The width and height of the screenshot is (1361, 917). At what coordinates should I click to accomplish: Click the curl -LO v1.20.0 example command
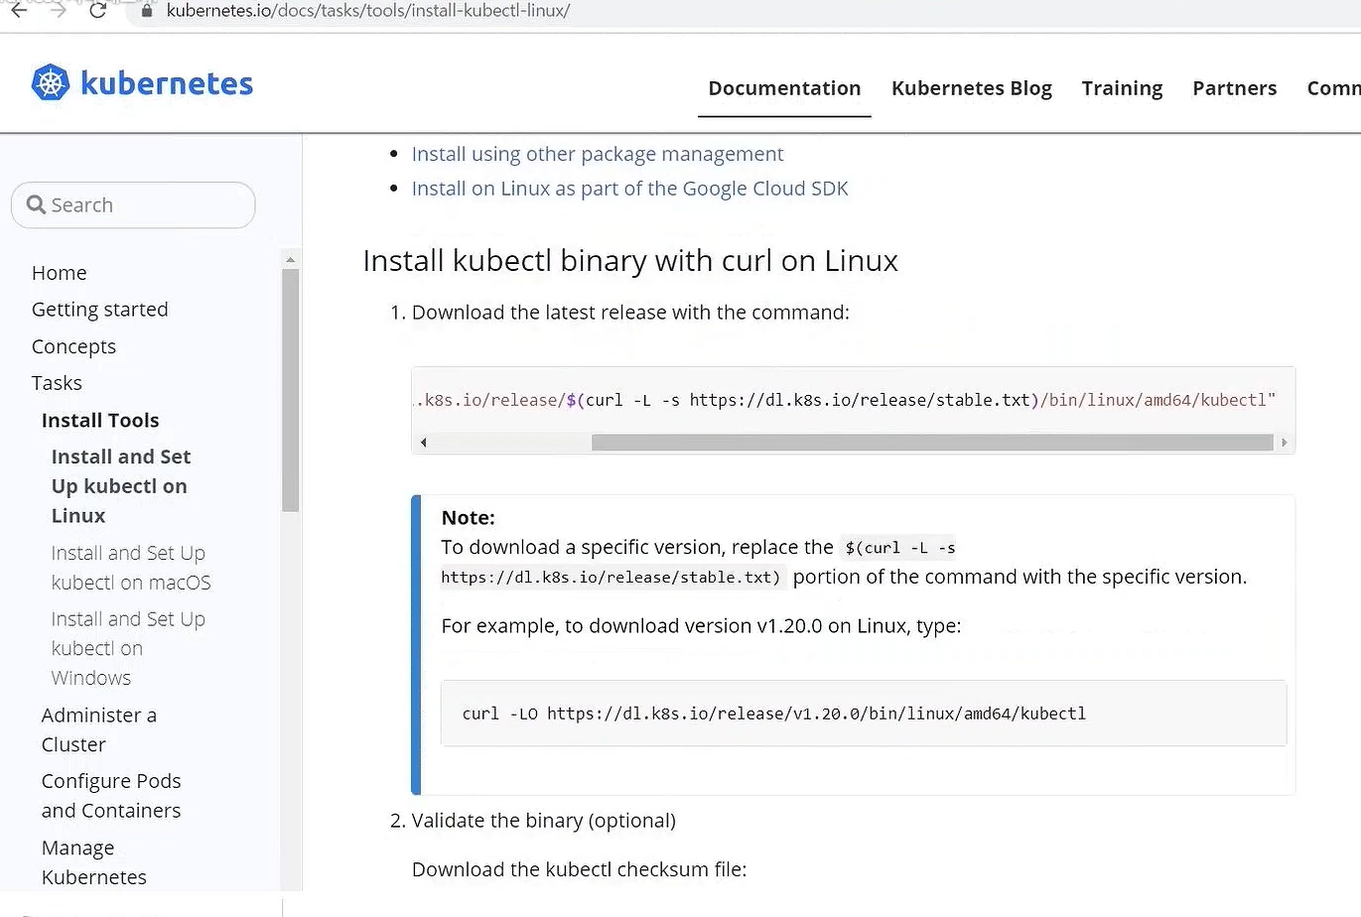[x=774, y=714]
